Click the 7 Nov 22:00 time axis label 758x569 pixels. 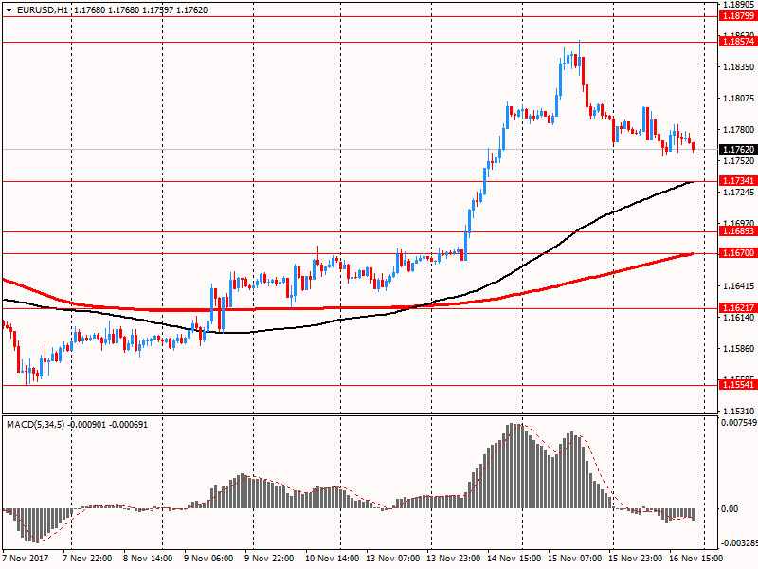pyautogui.click(x=87, y=559)
